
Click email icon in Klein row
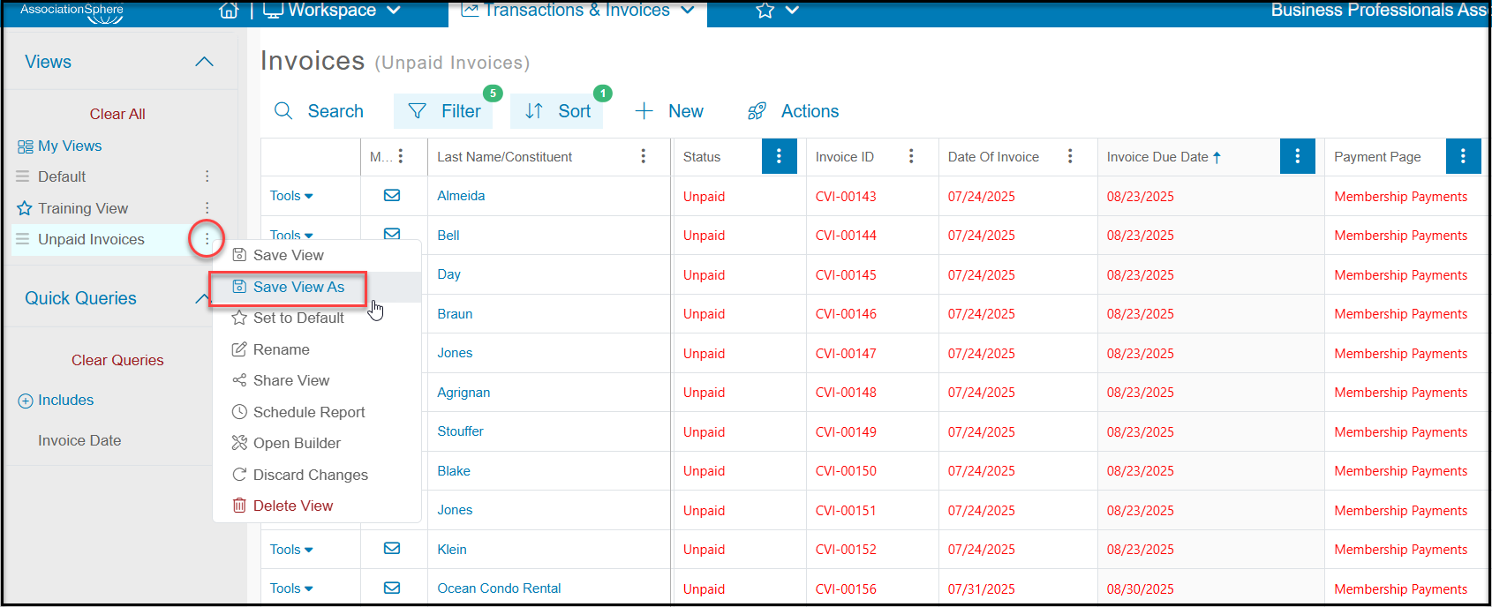click(392, 549)
